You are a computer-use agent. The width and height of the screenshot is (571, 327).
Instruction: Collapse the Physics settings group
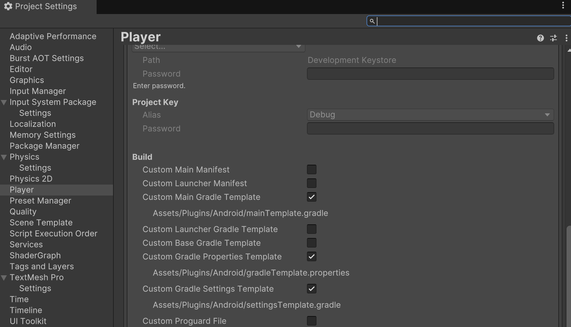click(x=4, y=157)
